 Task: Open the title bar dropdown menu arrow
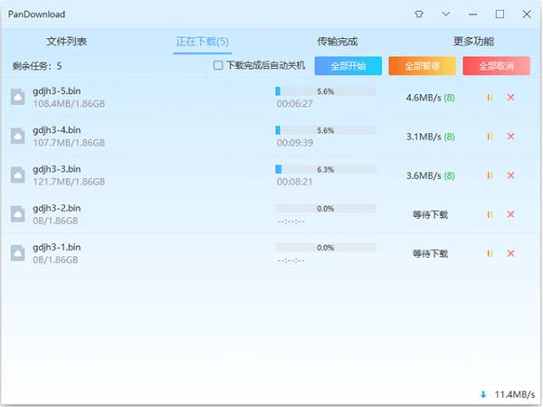[x=446, y=14]
